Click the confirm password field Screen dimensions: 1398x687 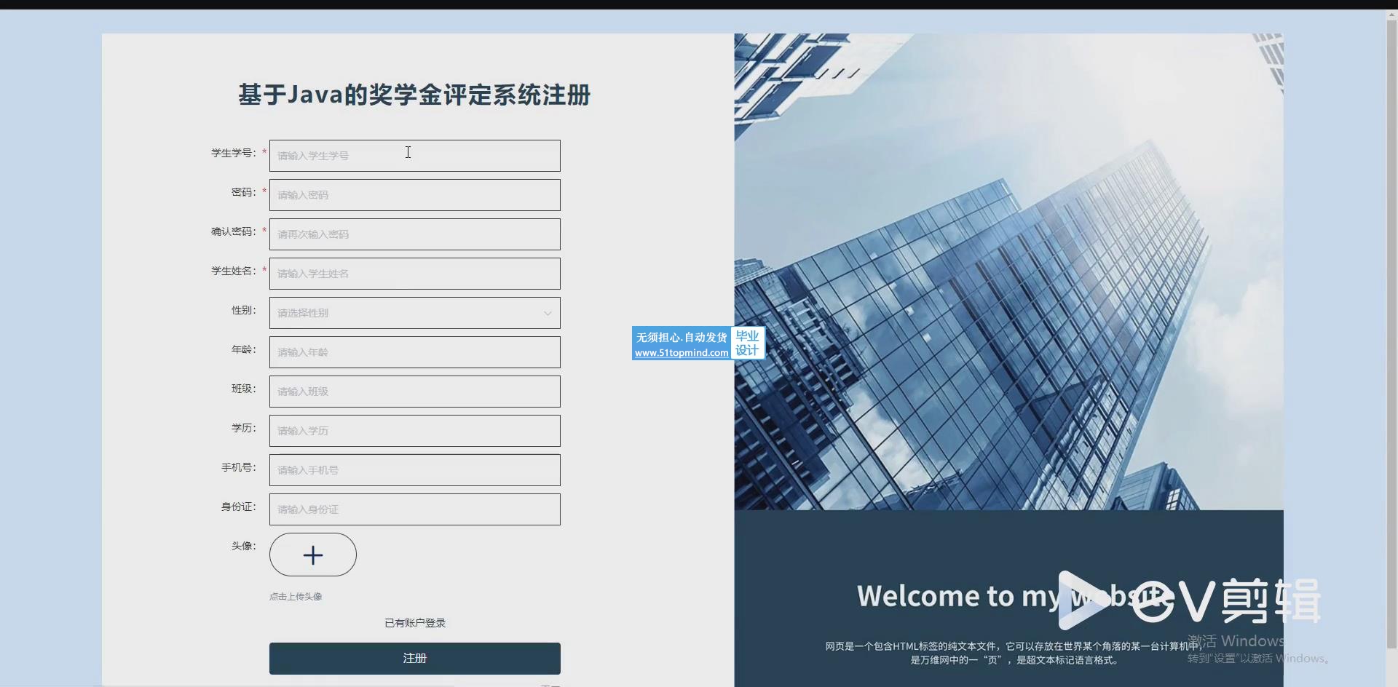click(x=415, y=234)
